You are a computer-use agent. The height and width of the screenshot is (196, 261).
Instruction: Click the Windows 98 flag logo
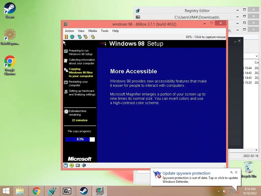pos(103,44)
